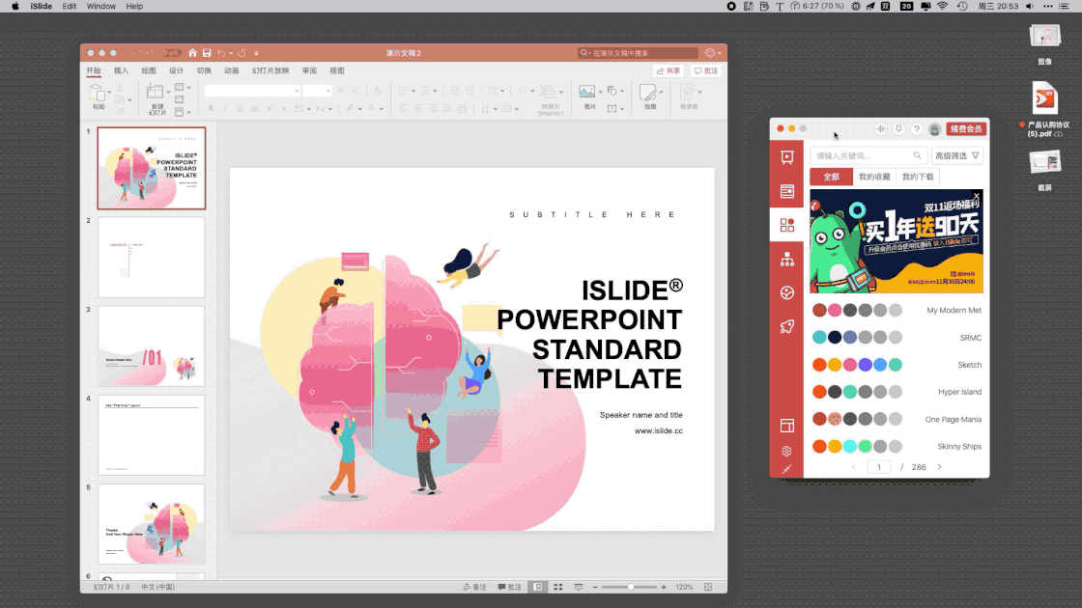The image size is (1082, 608).
Task: Expand the picture 图片 dropdown arrow
Action: [600, 92]
